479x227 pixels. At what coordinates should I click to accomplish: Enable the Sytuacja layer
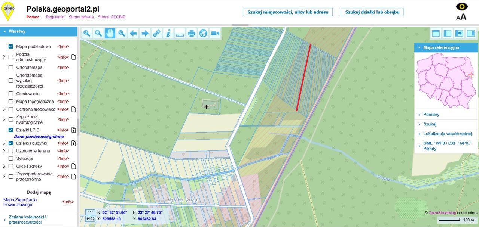(11, 158)
